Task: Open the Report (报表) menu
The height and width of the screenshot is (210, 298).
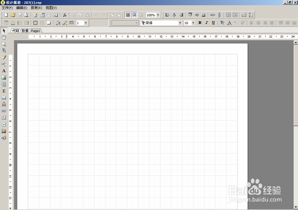Action: pyautogui.click(x=36, y=8)
